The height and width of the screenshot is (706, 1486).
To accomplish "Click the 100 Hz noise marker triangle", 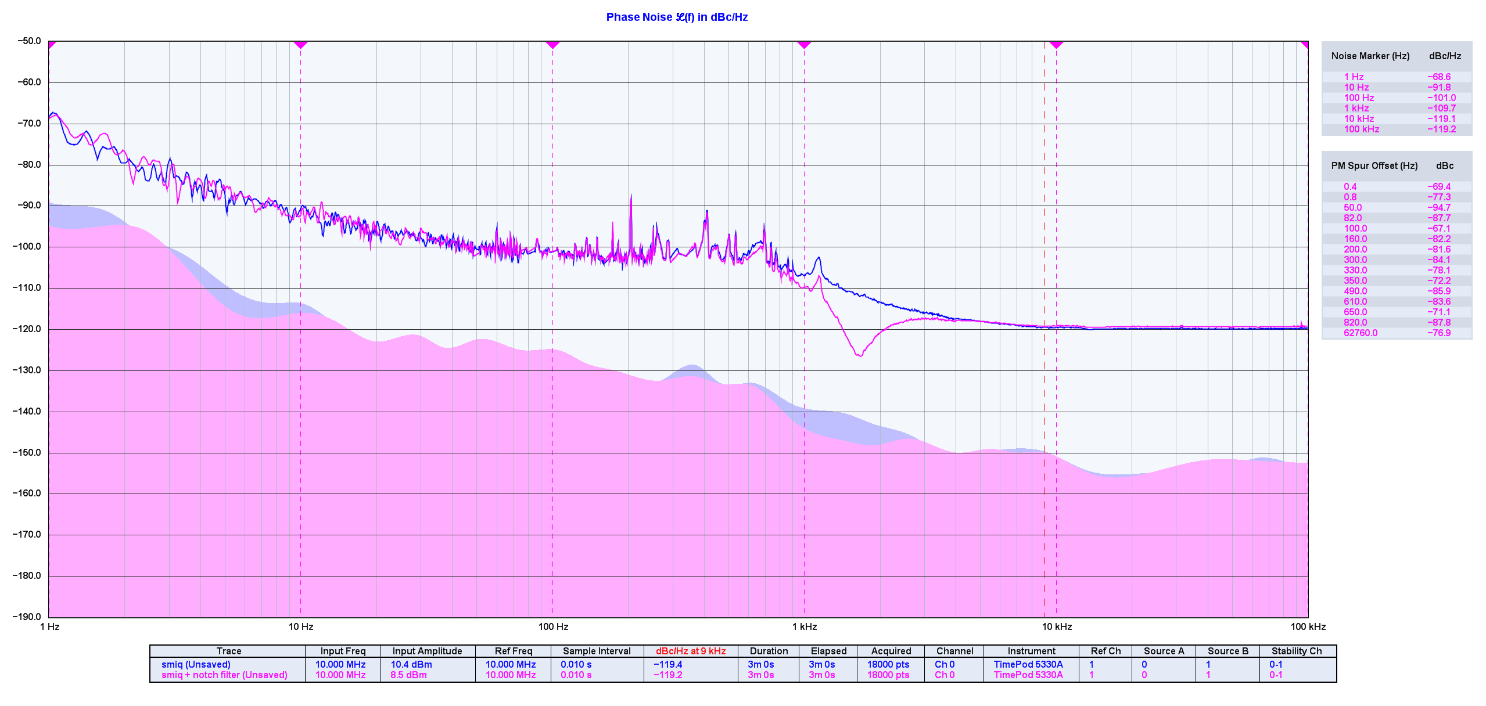I will (552, 44).
